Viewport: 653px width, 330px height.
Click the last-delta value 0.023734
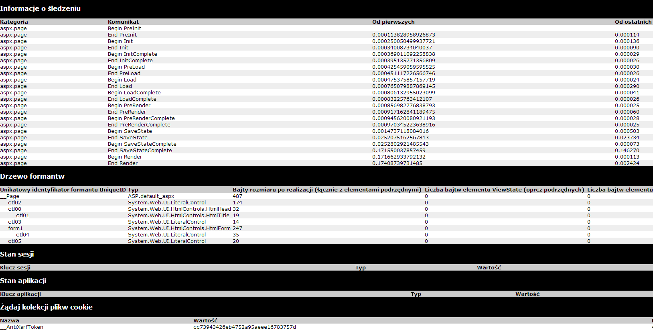(627, 138)
